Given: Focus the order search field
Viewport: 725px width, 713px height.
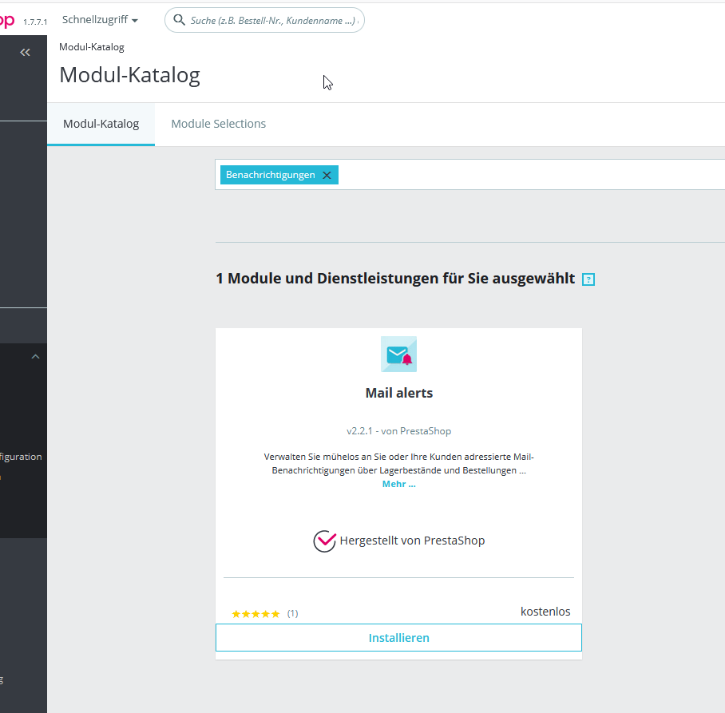Looking at the screenshot, I should [273, 20].
